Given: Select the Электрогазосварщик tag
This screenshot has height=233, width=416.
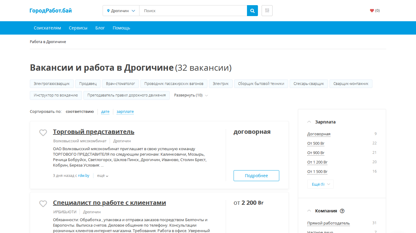Looking at the screenshot, I should (x=52, y=84).
